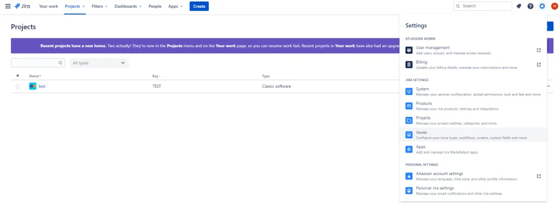Open Atlassian account settings external link icon
This screenshot has width=560, height=203.
click(539, 176)
